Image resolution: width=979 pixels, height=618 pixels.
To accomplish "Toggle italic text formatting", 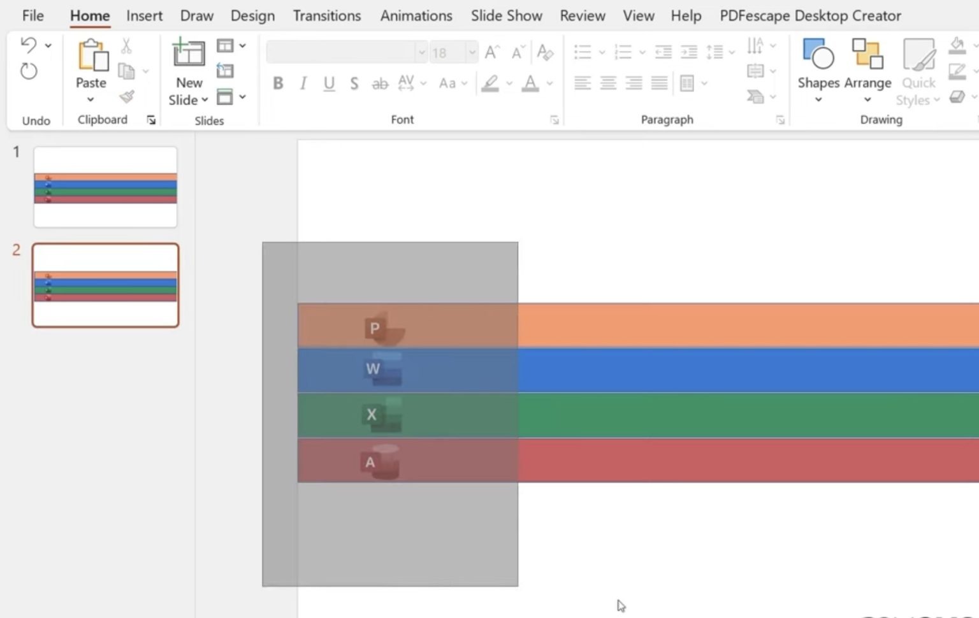I will [303, 83].
